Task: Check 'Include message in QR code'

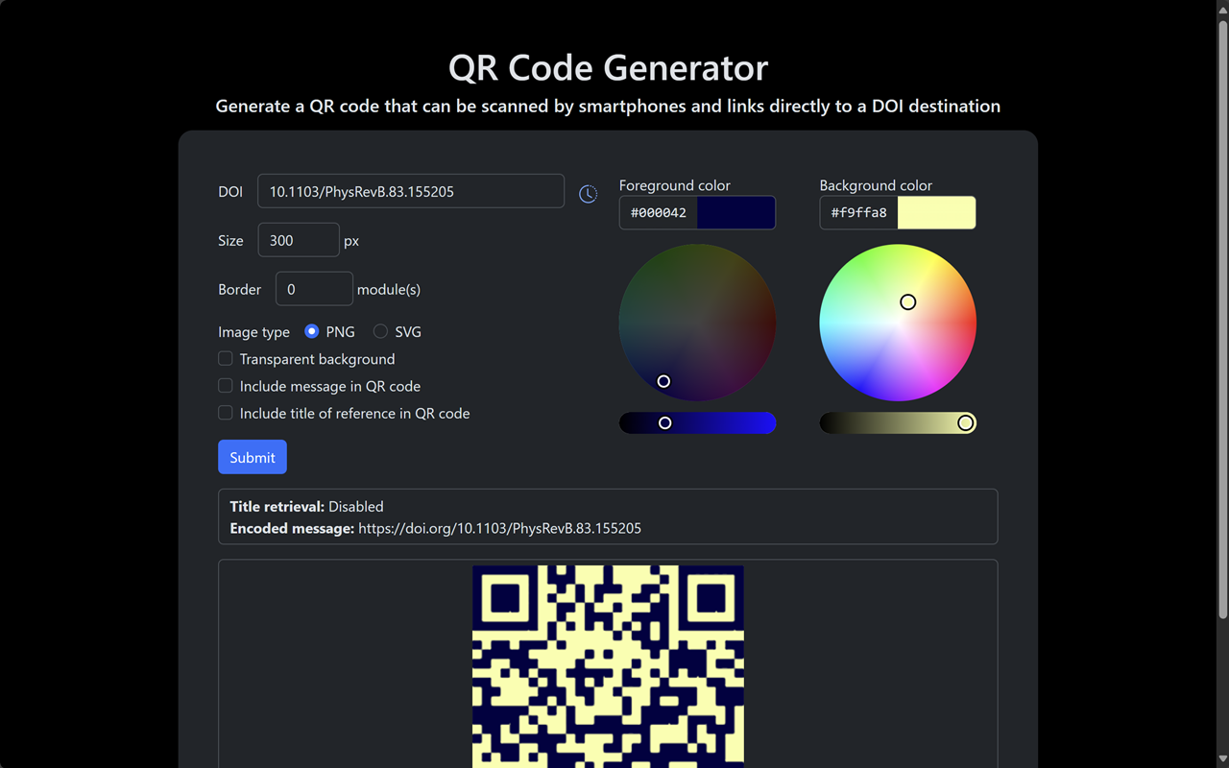Action: coord(225,386)
